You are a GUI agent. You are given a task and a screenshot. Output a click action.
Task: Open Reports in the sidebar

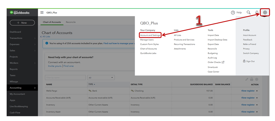click(x=14, y=69)
